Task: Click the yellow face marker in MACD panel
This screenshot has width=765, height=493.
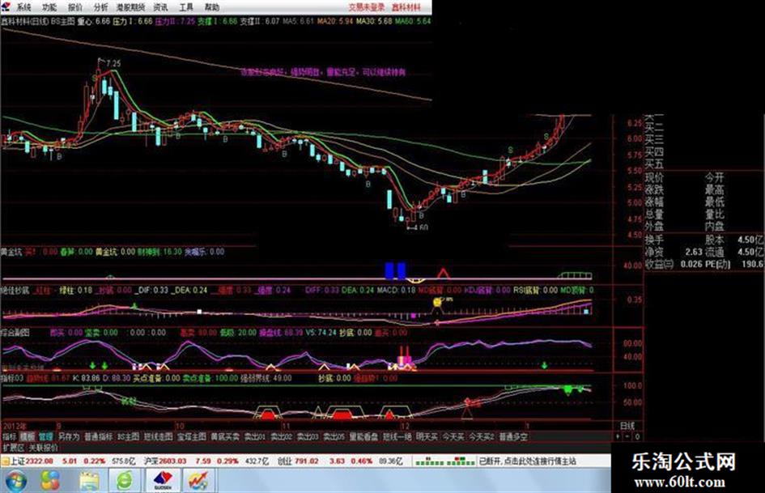Action: (437, 303)
